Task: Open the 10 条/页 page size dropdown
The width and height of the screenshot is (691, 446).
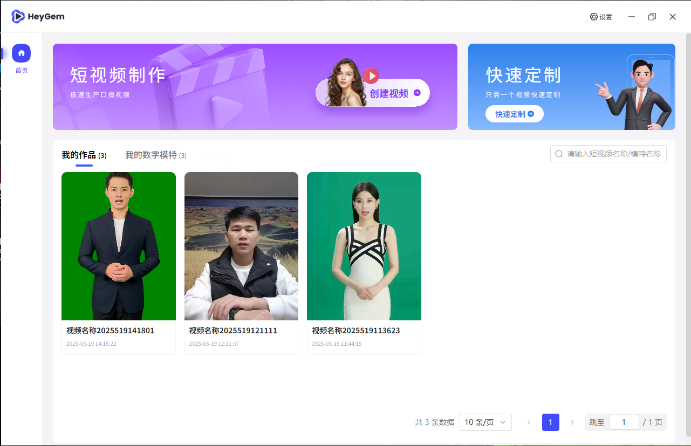Action: [x=485, y=422]
